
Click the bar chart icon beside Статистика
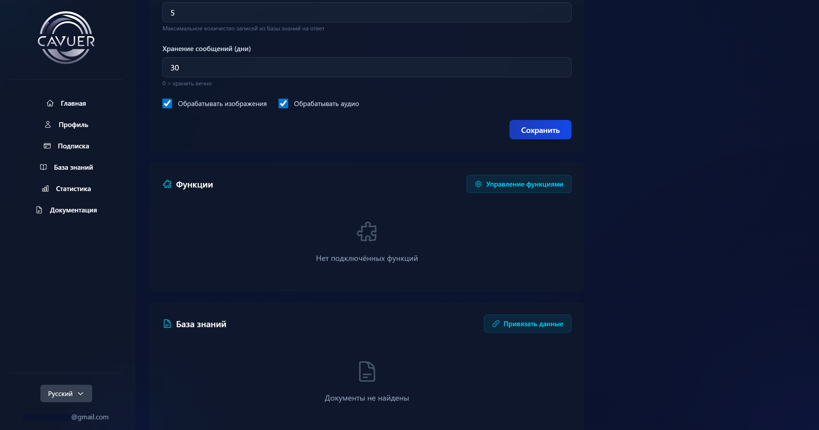click(x=45, y=188)
